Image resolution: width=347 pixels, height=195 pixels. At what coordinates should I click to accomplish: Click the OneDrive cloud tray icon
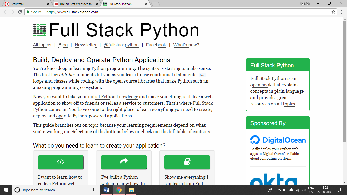pyautogui.click(x=291, y=190)
